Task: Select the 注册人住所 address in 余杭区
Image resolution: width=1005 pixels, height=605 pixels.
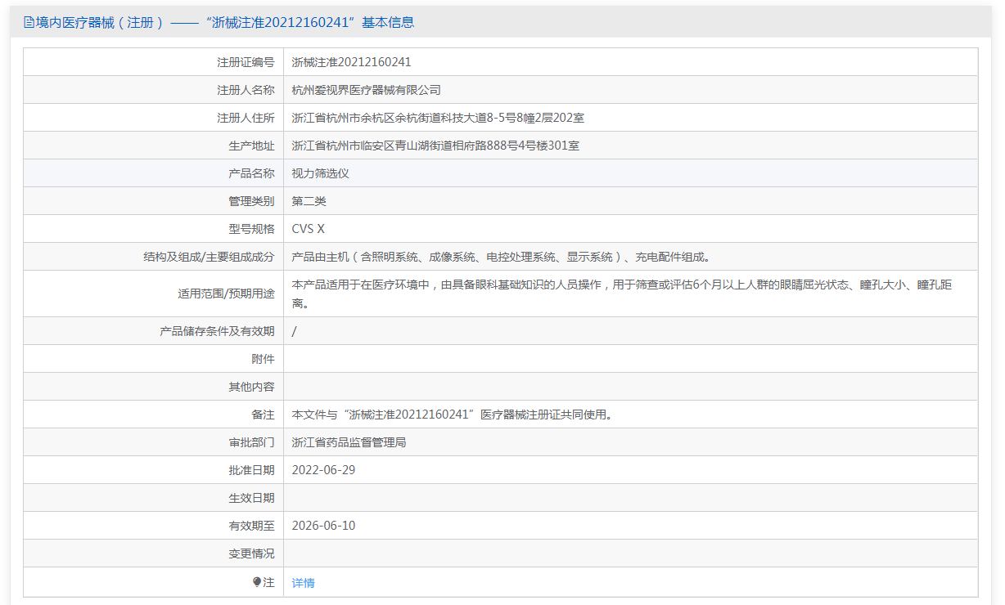Action: pos(438,118)
